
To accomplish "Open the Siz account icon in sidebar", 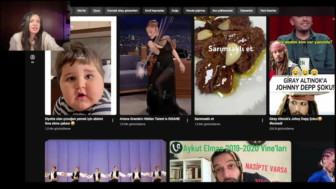I will [33, 59].
